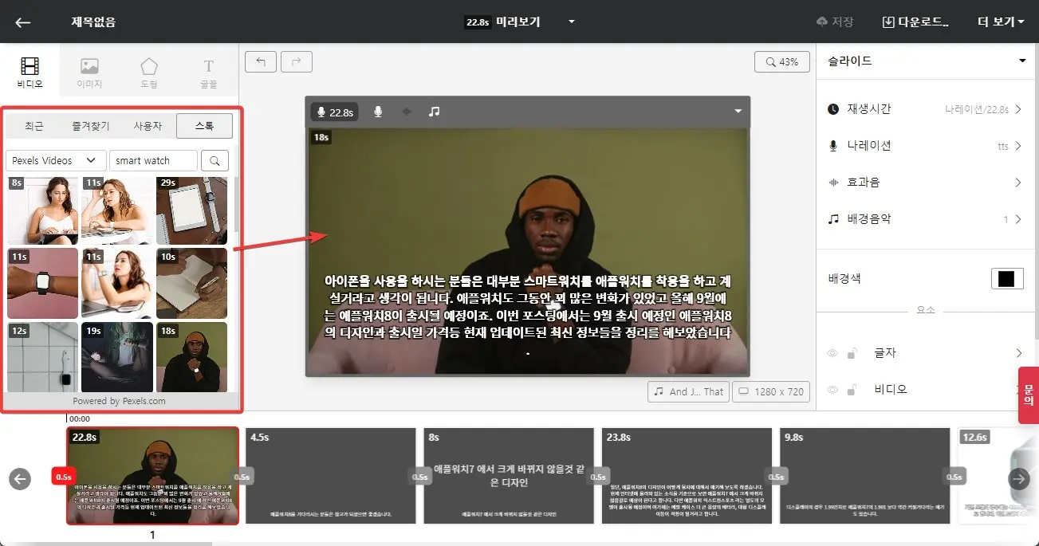Expand 효과음 settings chevron

tap(1018, 183)
